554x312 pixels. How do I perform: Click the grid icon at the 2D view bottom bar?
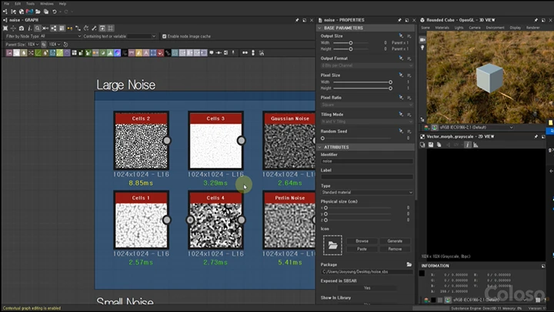click(538, 300)
